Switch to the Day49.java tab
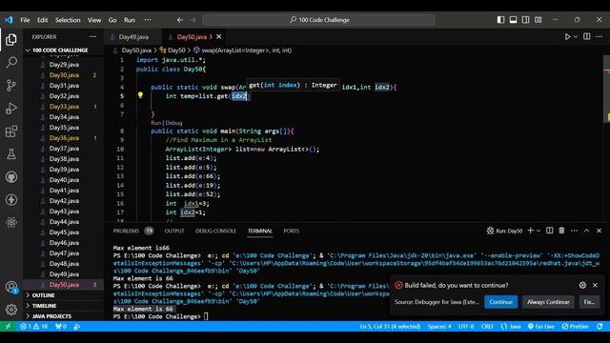610x343 pixels. tap(133, 36)
